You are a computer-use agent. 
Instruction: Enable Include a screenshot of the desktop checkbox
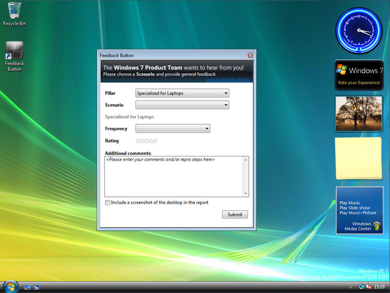click(108, 203)
